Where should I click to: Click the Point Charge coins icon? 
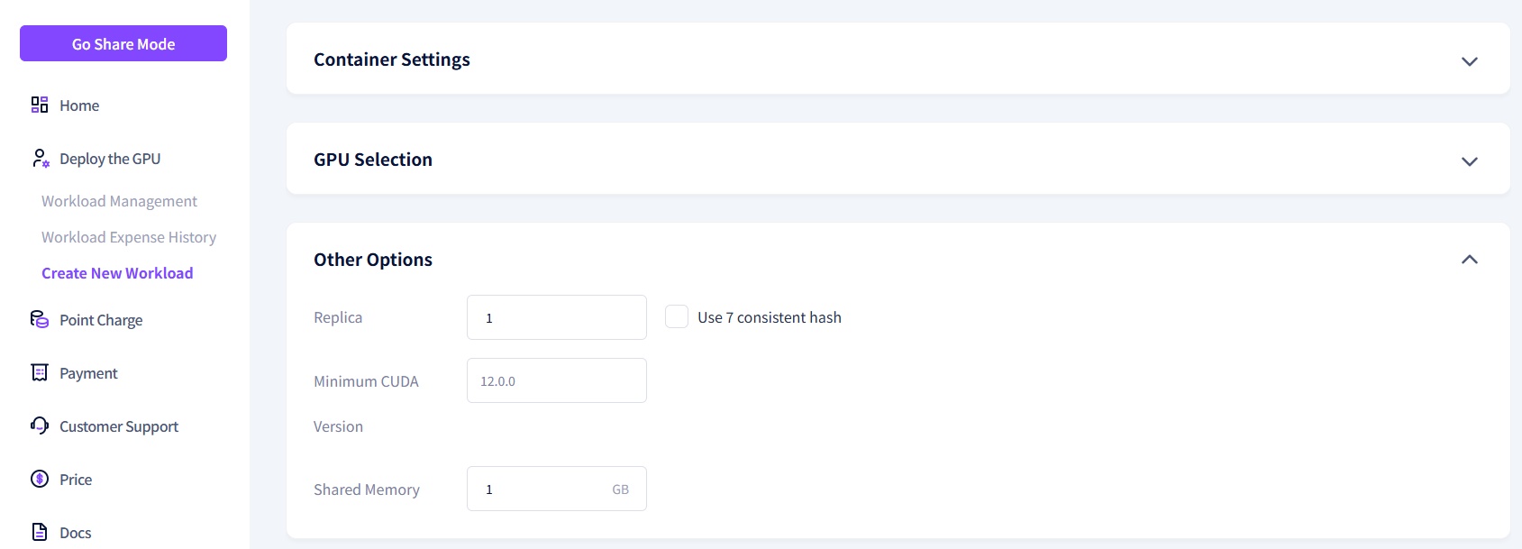tap(40, 319)
